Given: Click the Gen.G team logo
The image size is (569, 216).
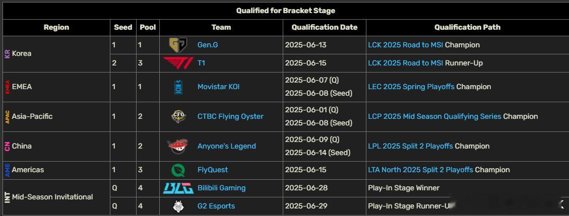Looking at the screenshot, I should [178, 45].
